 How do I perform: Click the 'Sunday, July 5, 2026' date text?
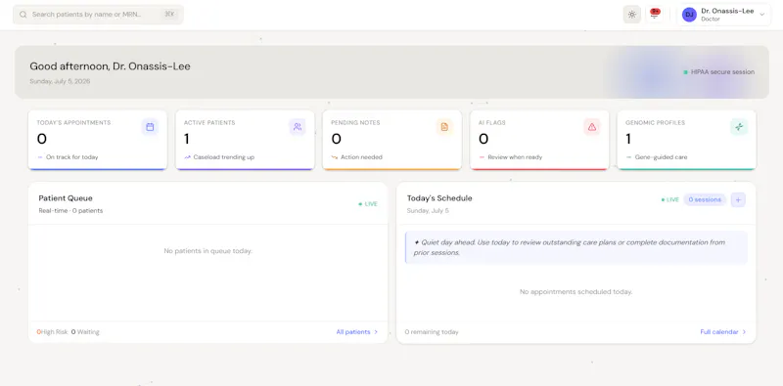60,81
